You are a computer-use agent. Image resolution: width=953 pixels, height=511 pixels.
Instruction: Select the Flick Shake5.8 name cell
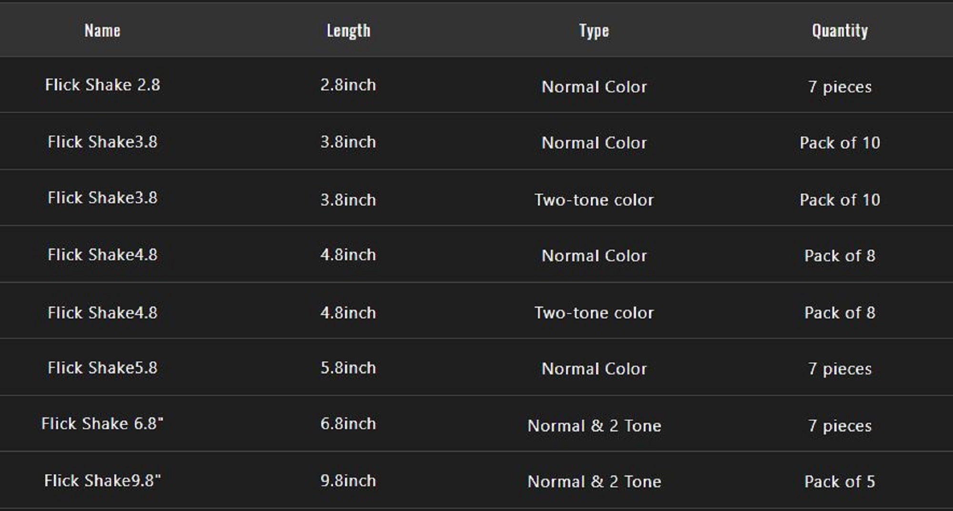click(x=102, y=368)
